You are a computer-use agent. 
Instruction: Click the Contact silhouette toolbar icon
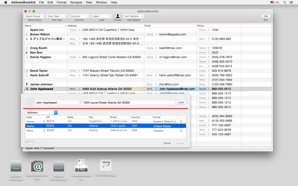(x=117, y=16)
